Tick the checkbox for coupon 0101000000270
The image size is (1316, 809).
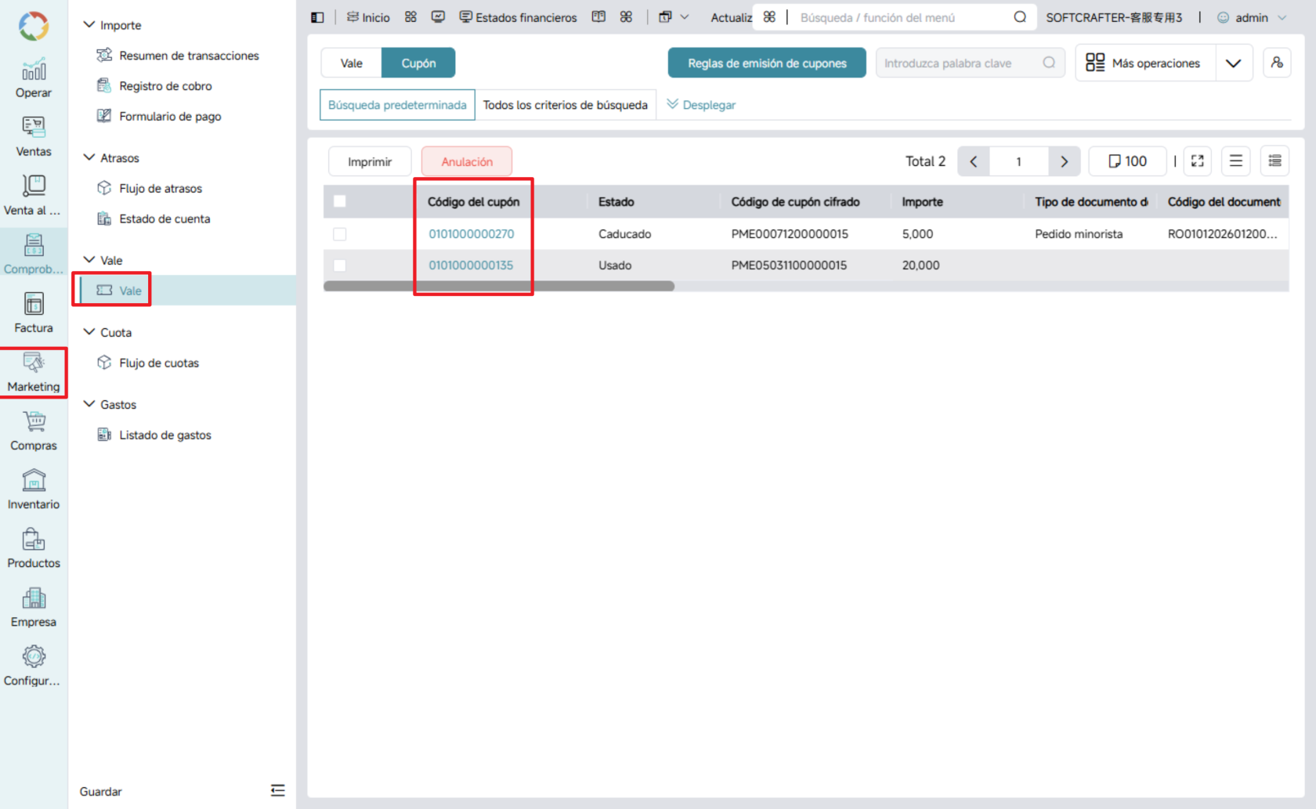click(340, 234)
